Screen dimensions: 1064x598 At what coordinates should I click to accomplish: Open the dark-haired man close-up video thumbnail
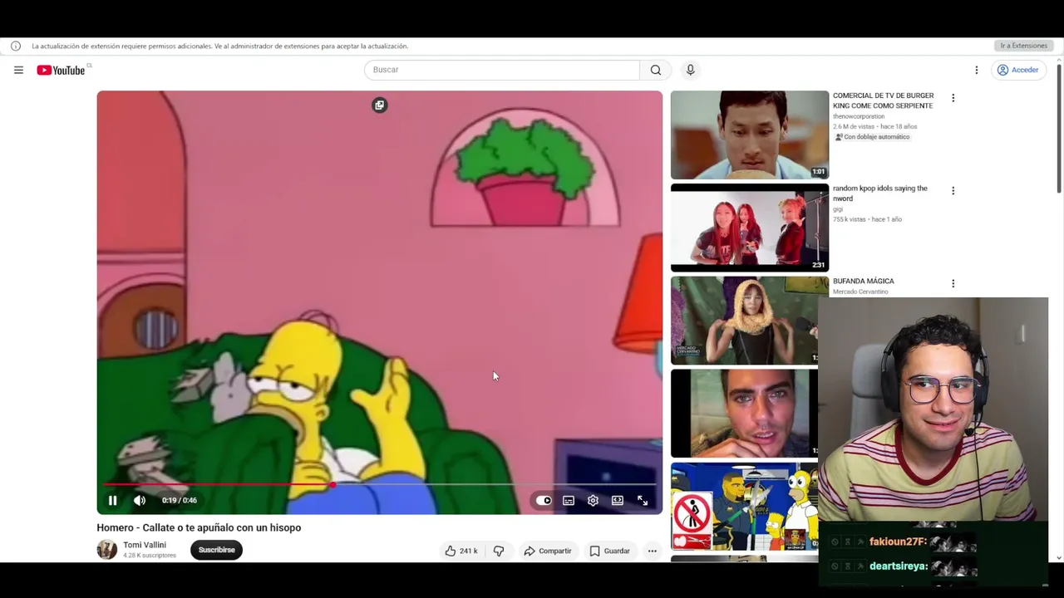[x=744, y=414]
